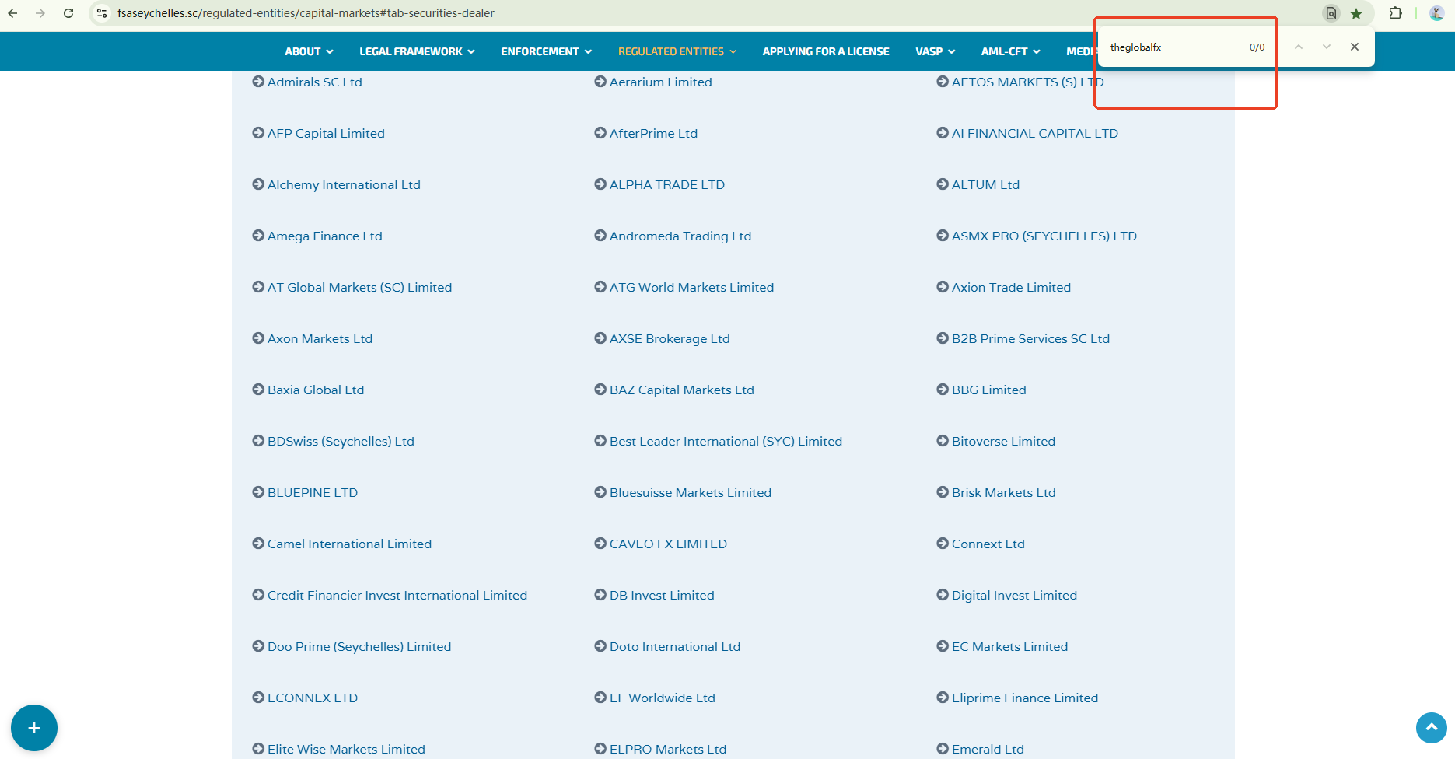Open the EF Worldwide Ltd link
The height and width of the screenshot is (759, 1455).
tap(663, 698)
